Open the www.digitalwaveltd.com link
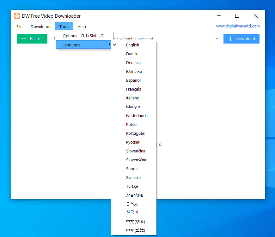 [x=238, y=26]
